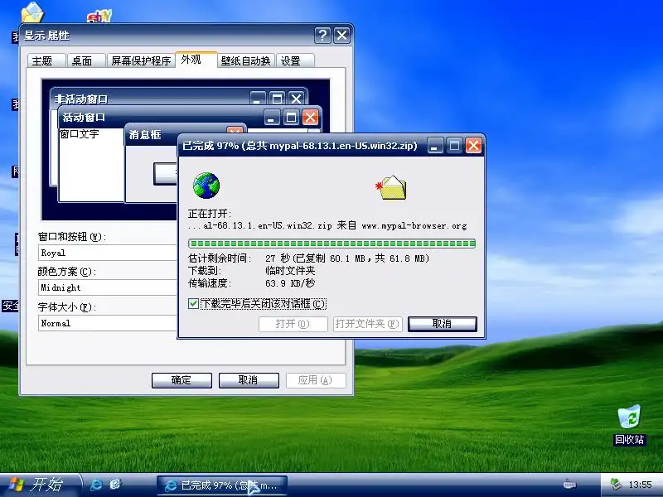Click the keyboard language bar icon
The width and height of the screenshot is (663, 497).
point(569,485)
